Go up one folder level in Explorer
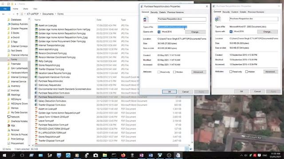This screenshot has height=159, width=284. [17, 14]
